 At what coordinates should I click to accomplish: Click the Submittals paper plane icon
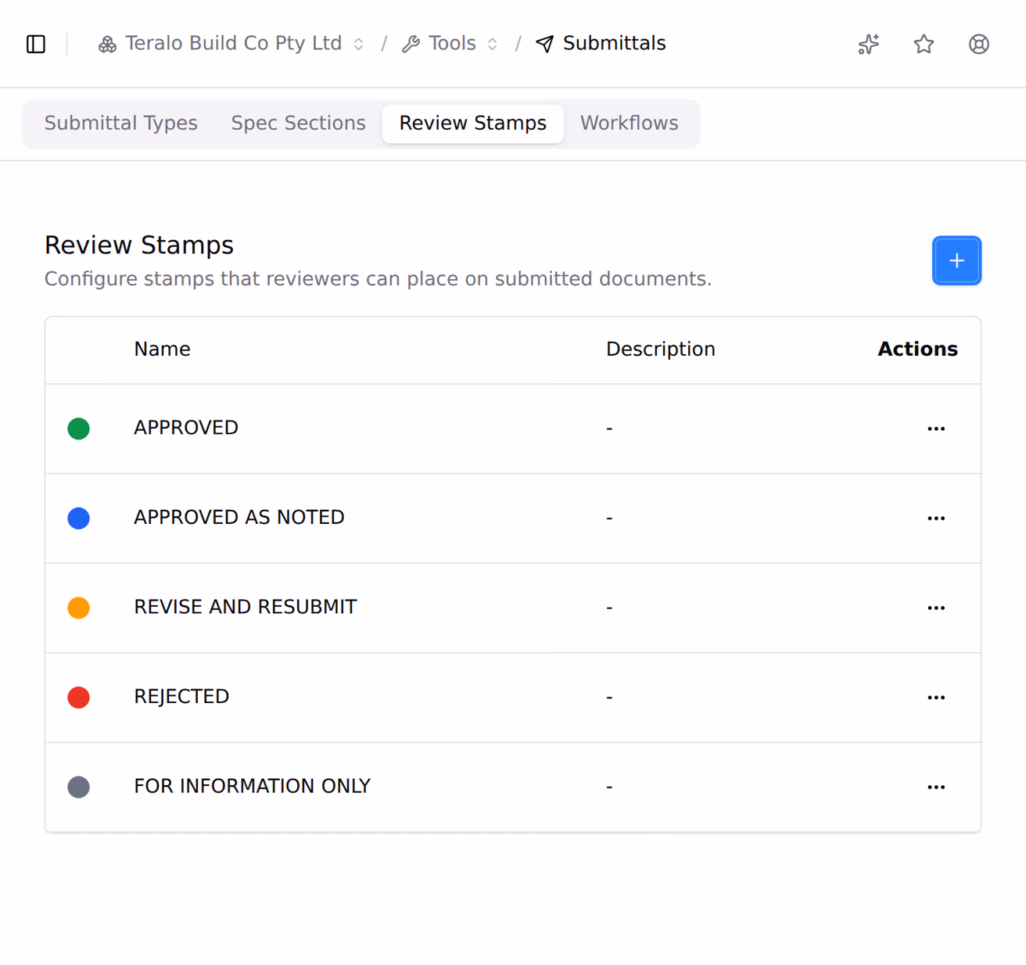click(x=545, y=45)
